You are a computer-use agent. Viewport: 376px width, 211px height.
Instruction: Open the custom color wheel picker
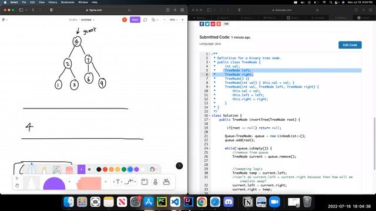pyautogui.click(x=152, y=169)
